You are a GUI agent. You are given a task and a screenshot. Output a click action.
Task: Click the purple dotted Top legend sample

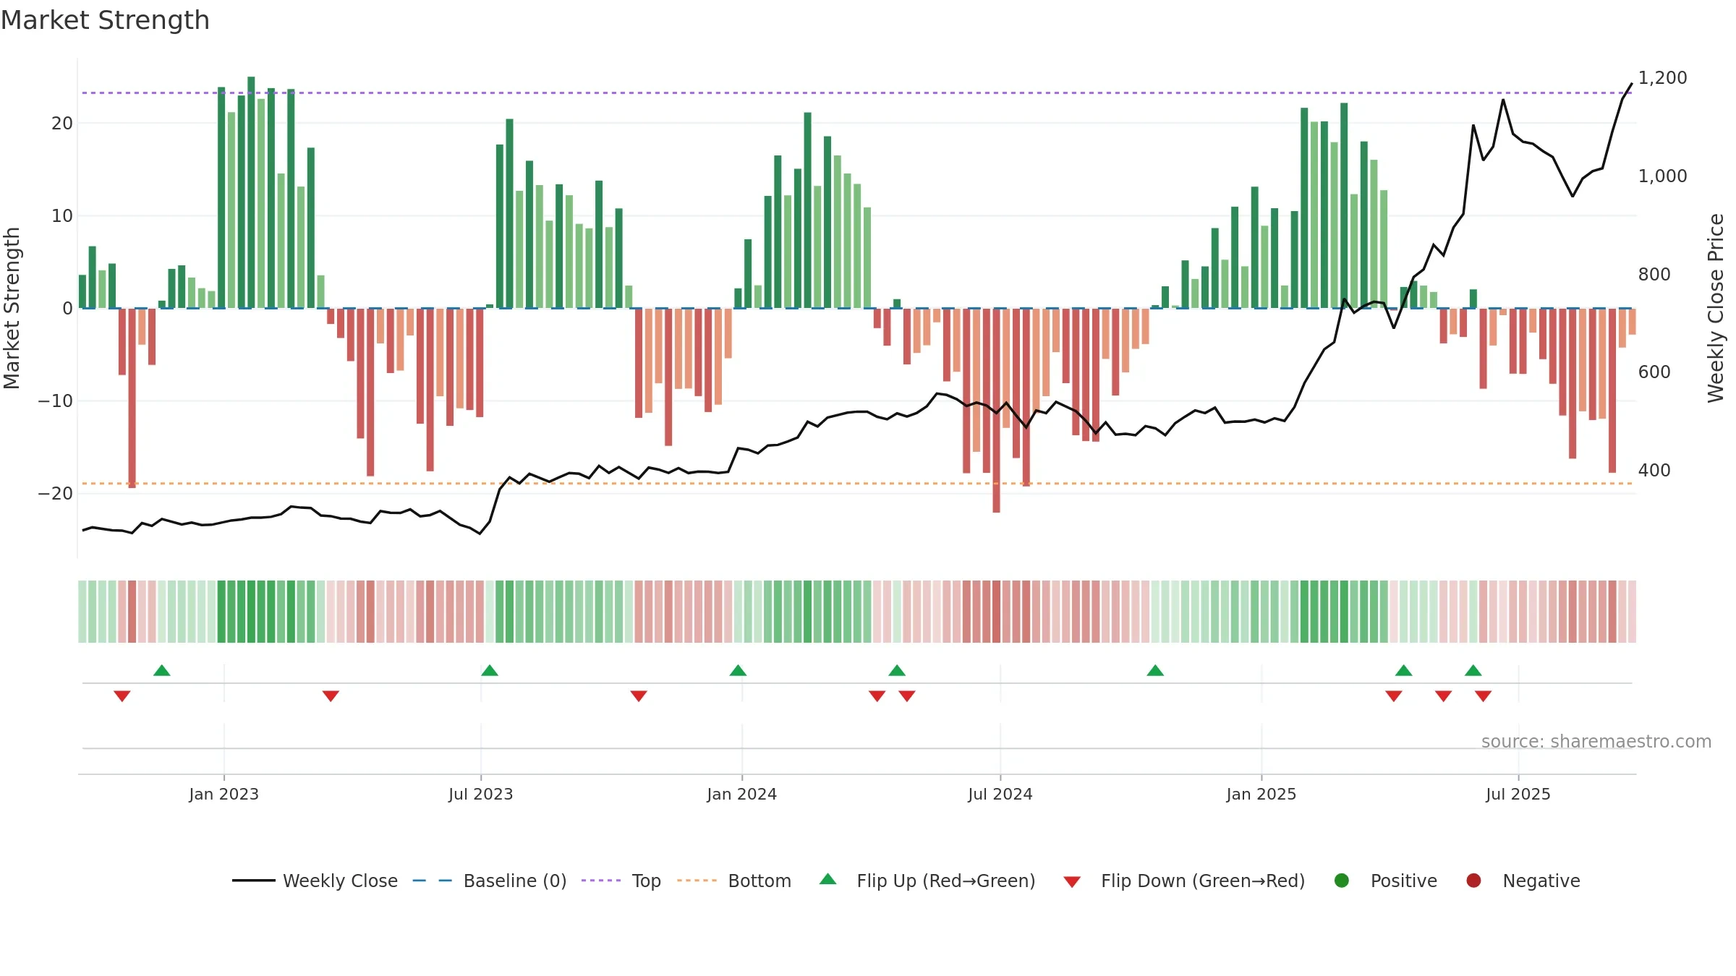pyautogui.click(x=601, y=881)
